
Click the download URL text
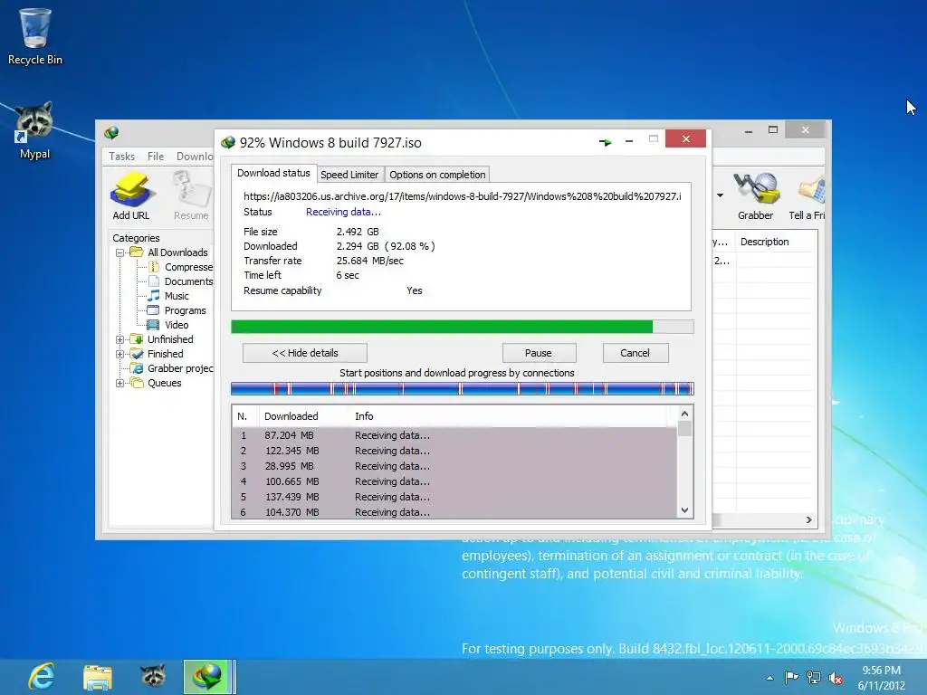[x=463, y=196]
